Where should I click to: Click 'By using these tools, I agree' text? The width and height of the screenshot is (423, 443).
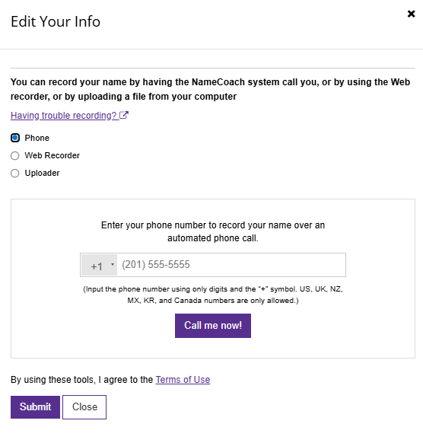(81, 379)
